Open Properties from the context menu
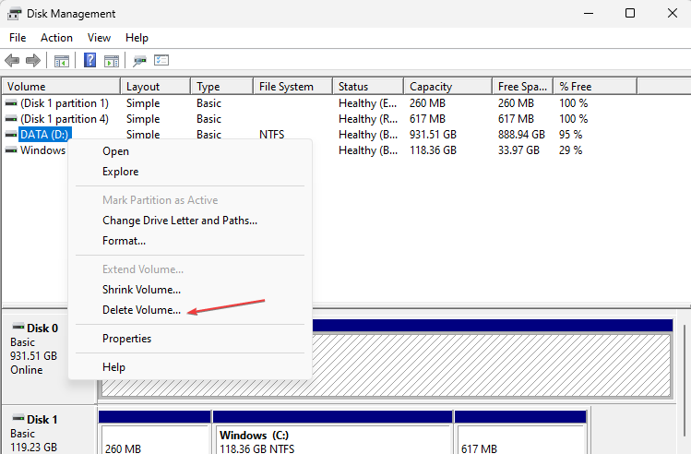Image resolution: width=691 pixels, height=454 pixels. click(190, 339)
